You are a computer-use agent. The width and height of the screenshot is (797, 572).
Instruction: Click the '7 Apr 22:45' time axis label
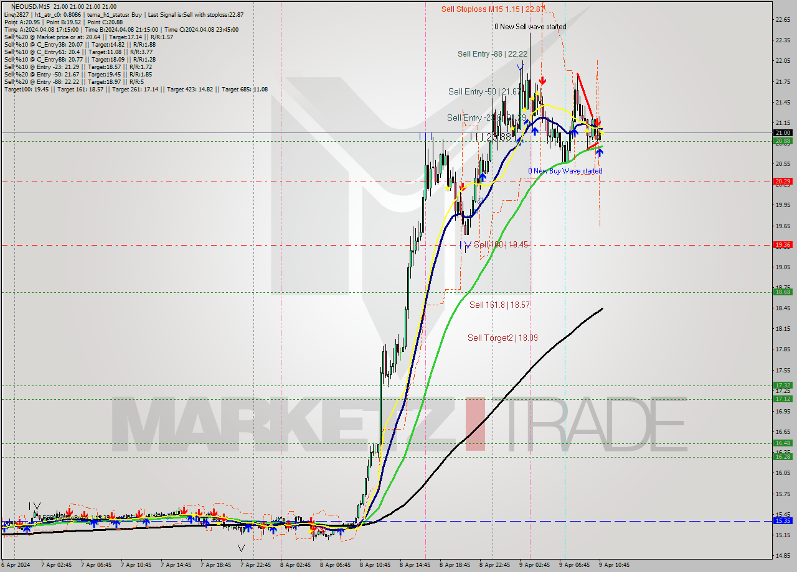tap(256, 565)
